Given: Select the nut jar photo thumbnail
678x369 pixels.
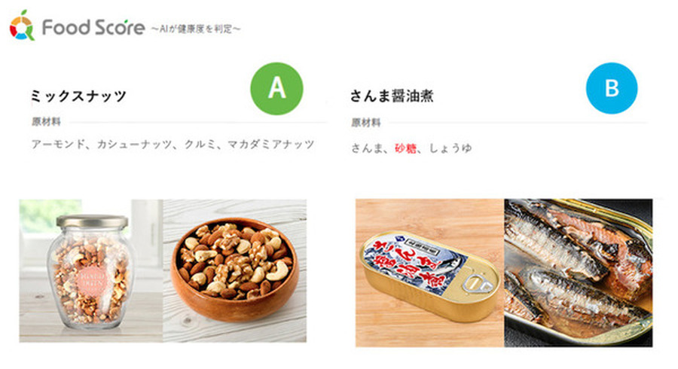Looking at the screenshot, I should [91, 271].
